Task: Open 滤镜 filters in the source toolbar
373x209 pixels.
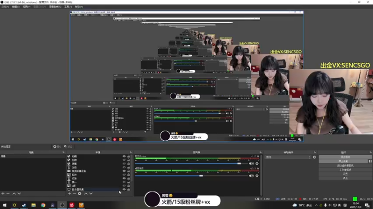Action: click(x=68, y=147)
